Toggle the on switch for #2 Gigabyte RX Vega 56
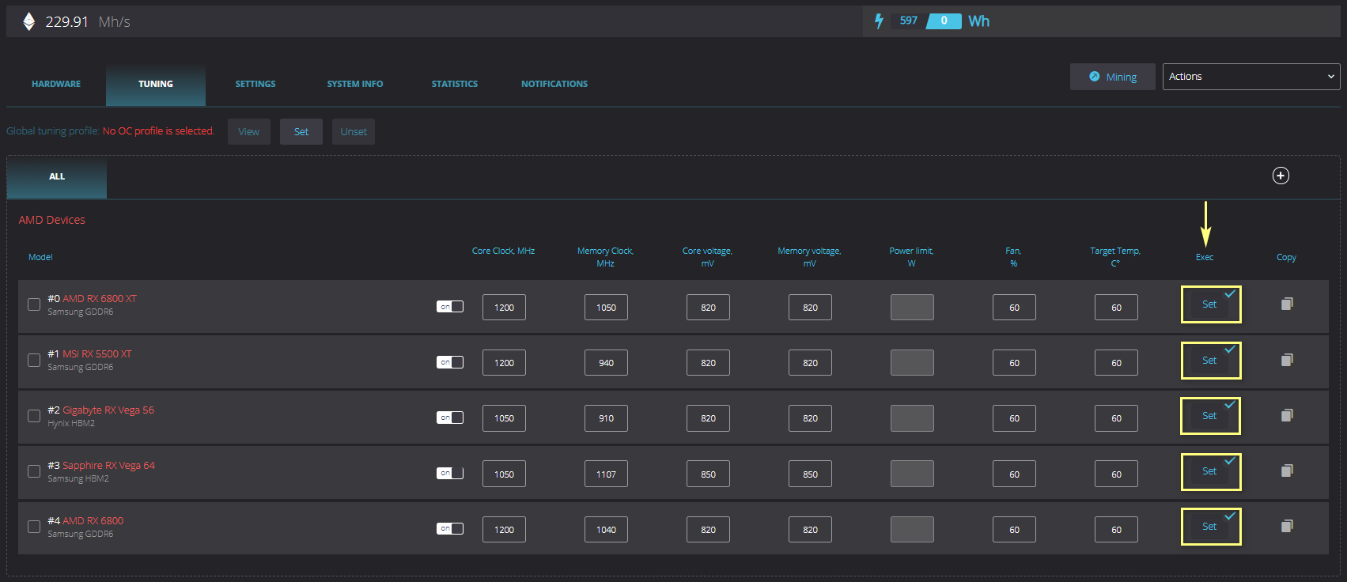 pyautogui.click(x=450, y=418)
